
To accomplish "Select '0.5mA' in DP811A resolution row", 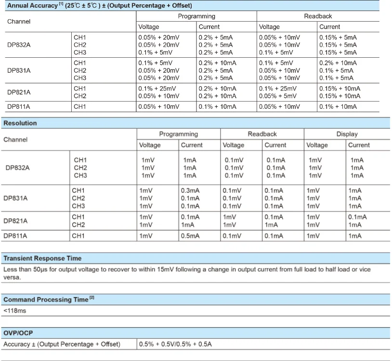I will (x=190, y=236).
